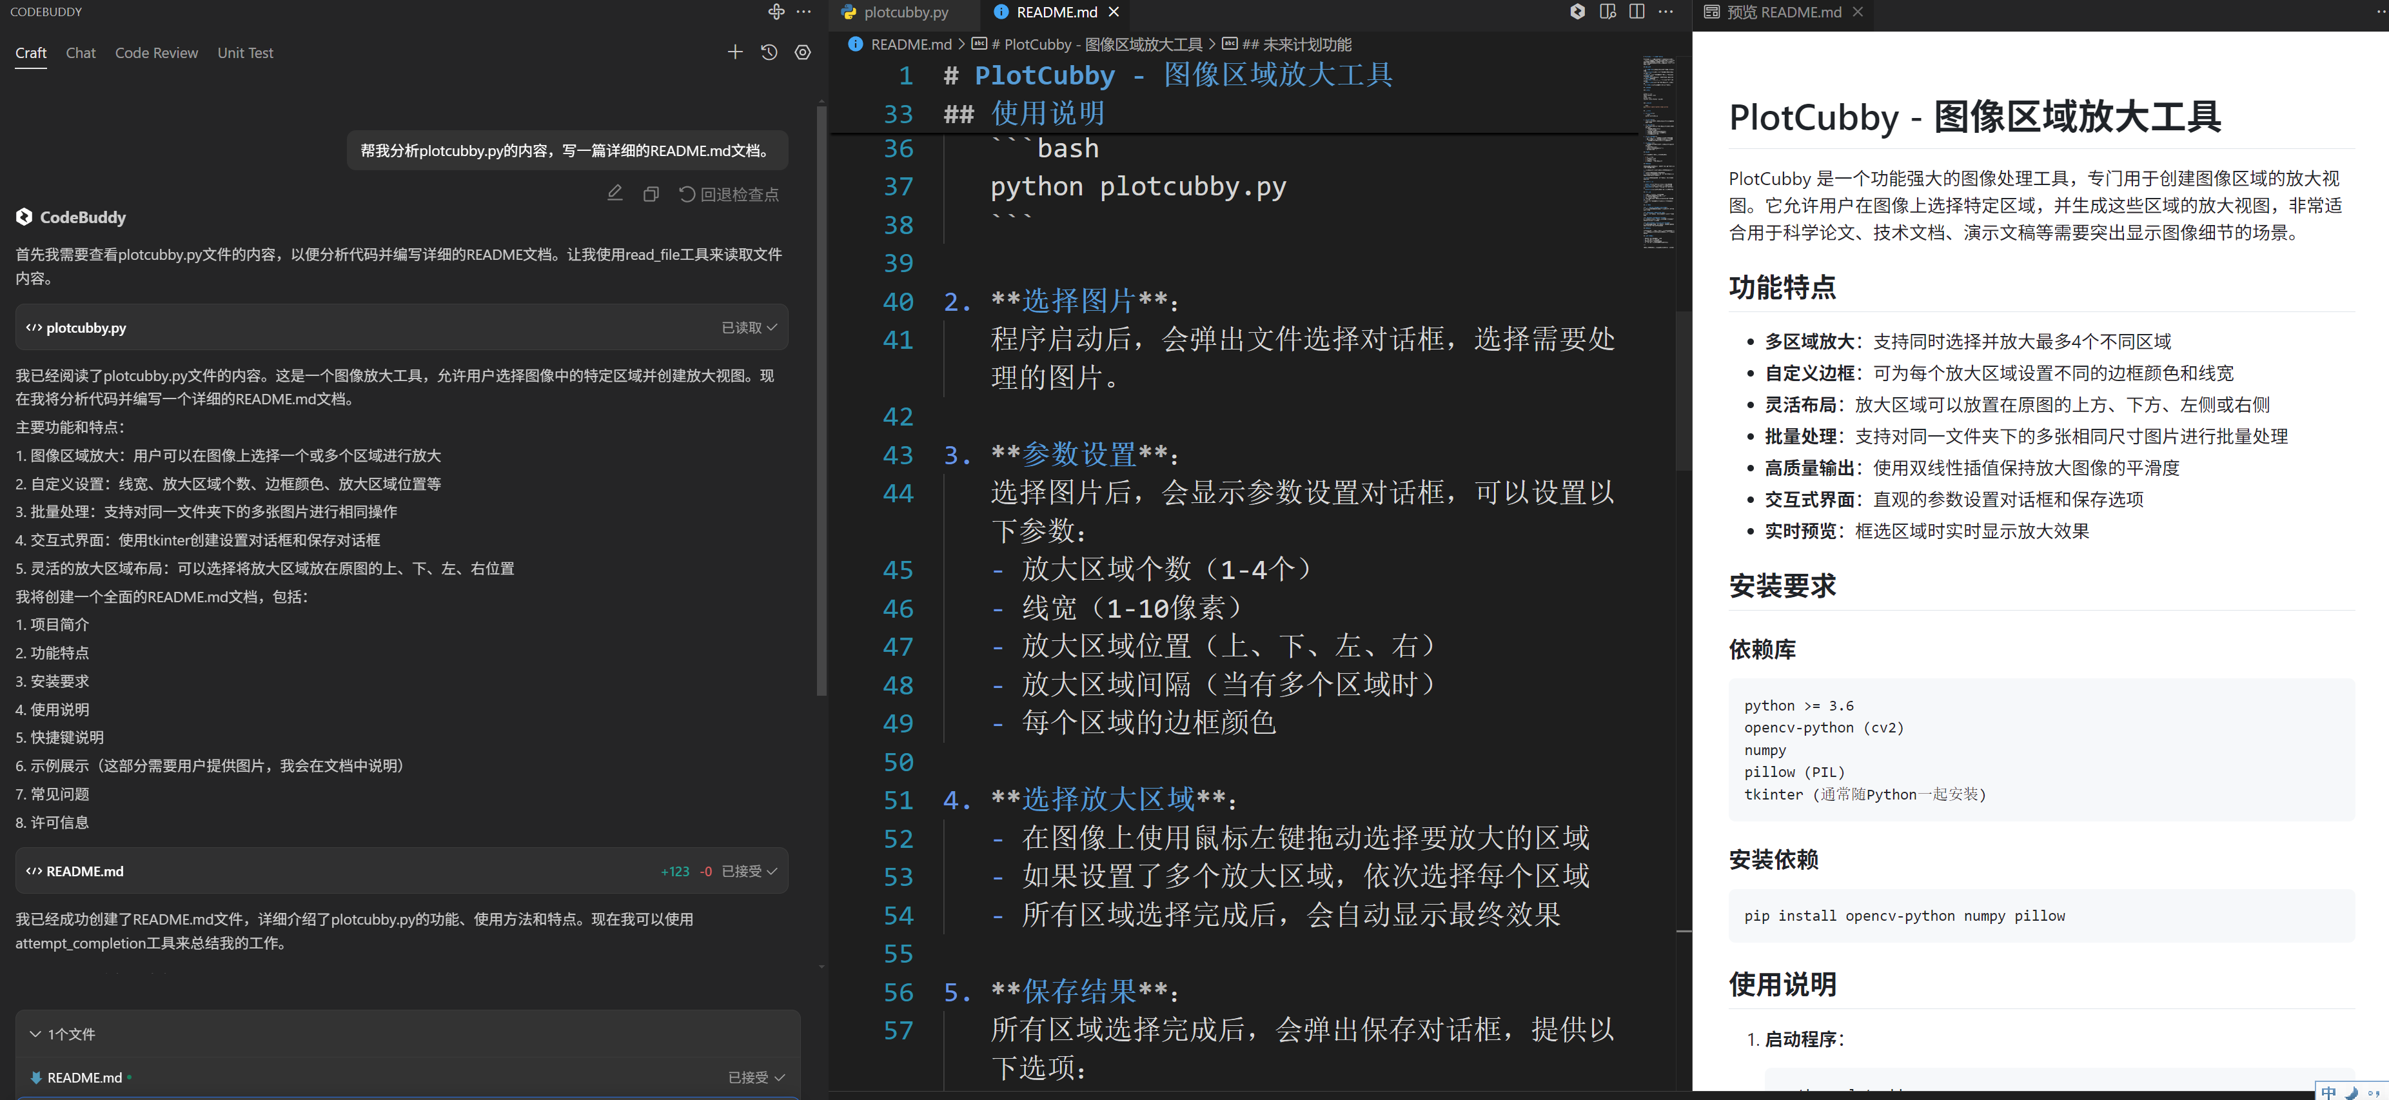The image size is (2389, 1100).
Task: Open the Unit Test tab
Action: coord(246,53)
